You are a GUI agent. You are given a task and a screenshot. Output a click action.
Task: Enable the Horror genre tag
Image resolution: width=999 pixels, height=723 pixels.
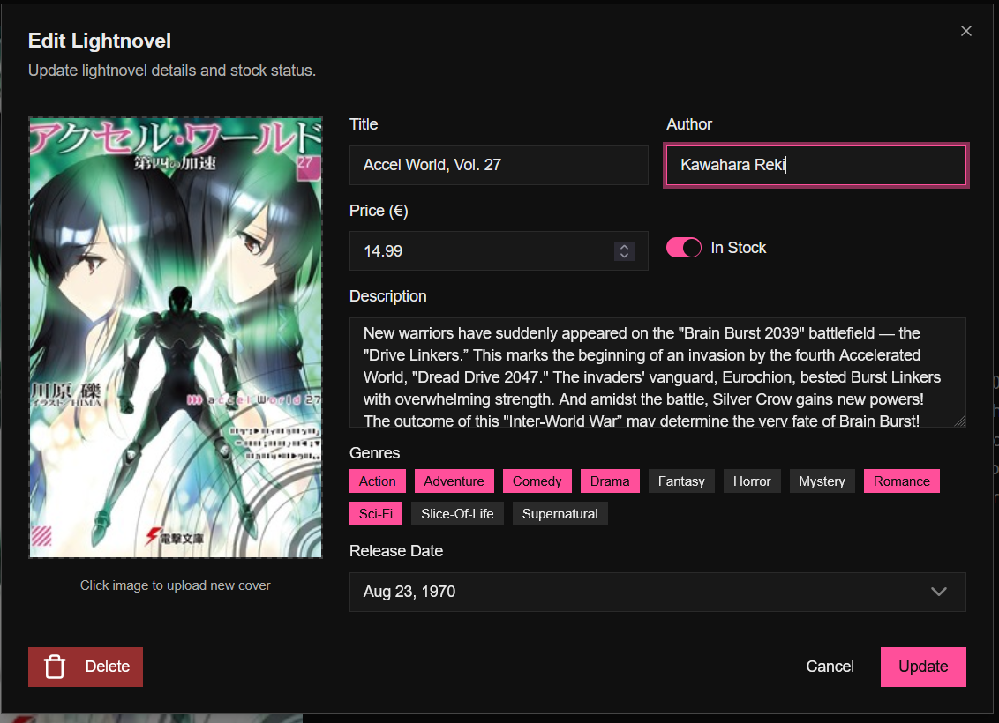click(x=752, y=481)
